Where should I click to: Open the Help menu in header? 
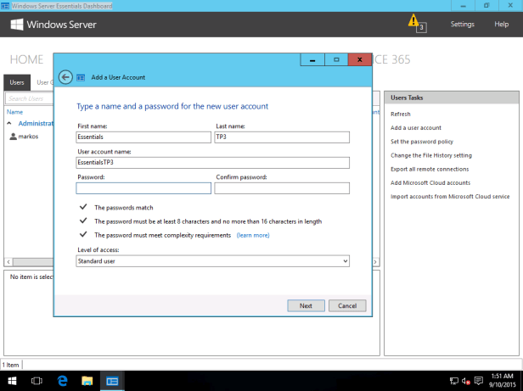click(x=501, y=24)
